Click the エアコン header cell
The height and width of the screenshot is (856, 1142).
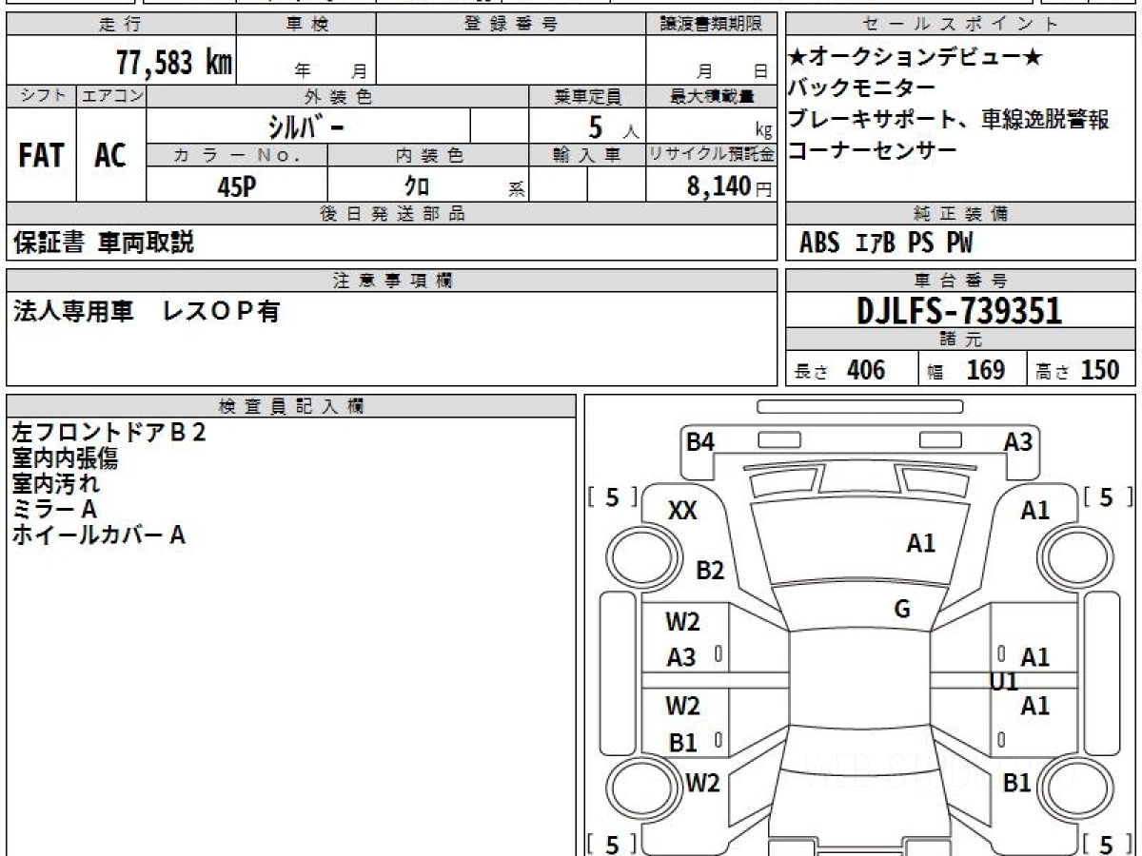click(x=111, y=96)
